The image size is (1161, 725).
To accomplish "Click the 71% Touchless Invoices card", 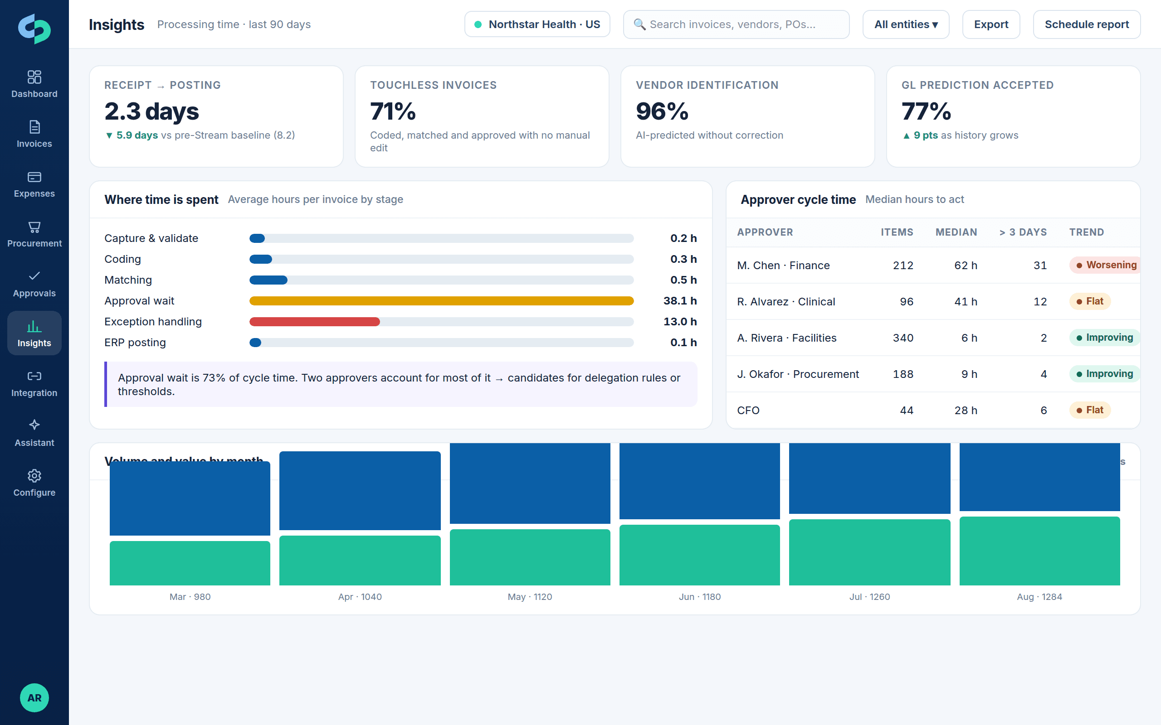I will point(482,116).
